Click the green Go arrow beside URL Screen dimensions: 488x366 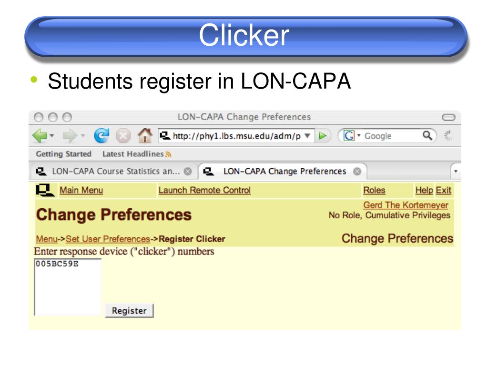tap(323, 136)
